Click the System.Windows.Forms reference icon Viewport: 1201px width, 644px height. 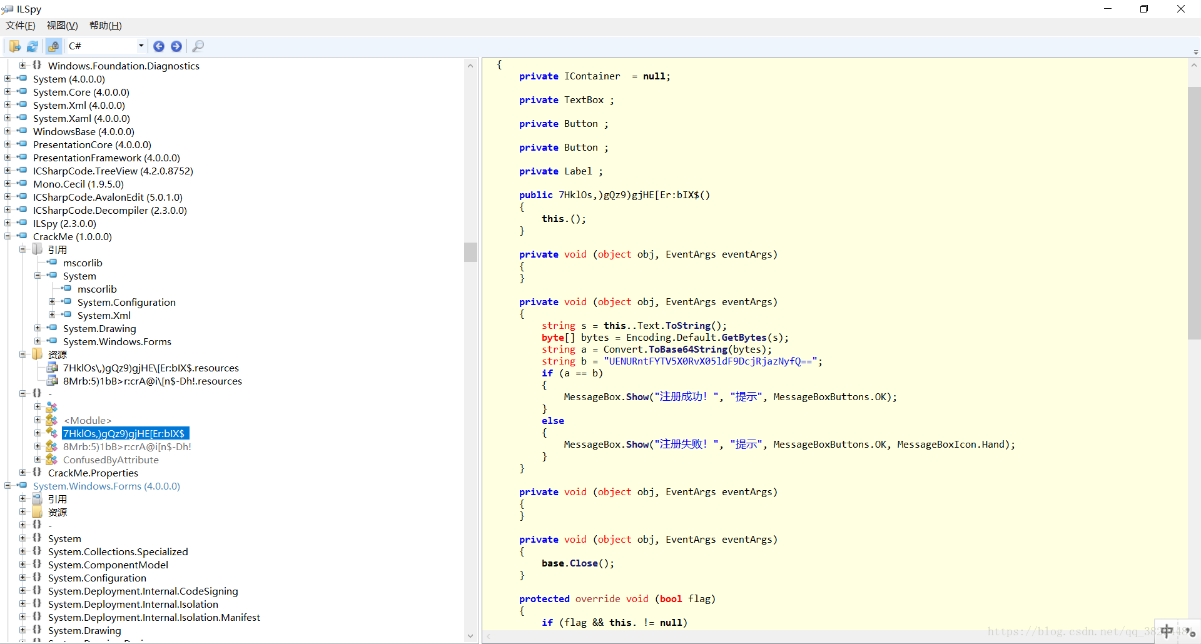click(52, 341)
